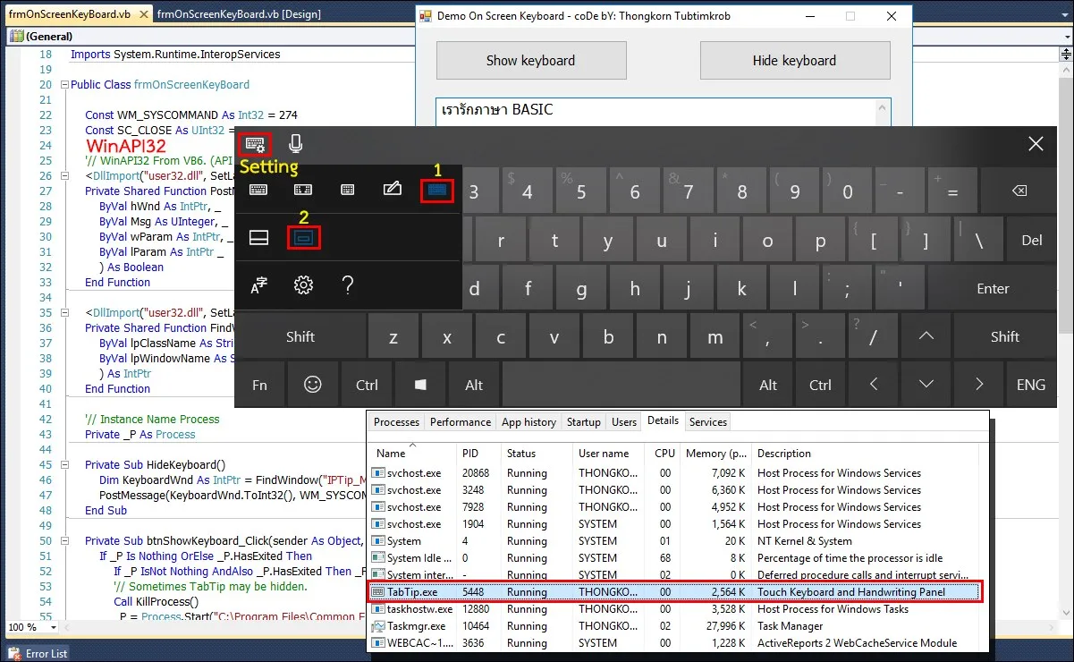Close the touch keyboard with X
1074x662 pixels.
click(x=1036, y=144)
